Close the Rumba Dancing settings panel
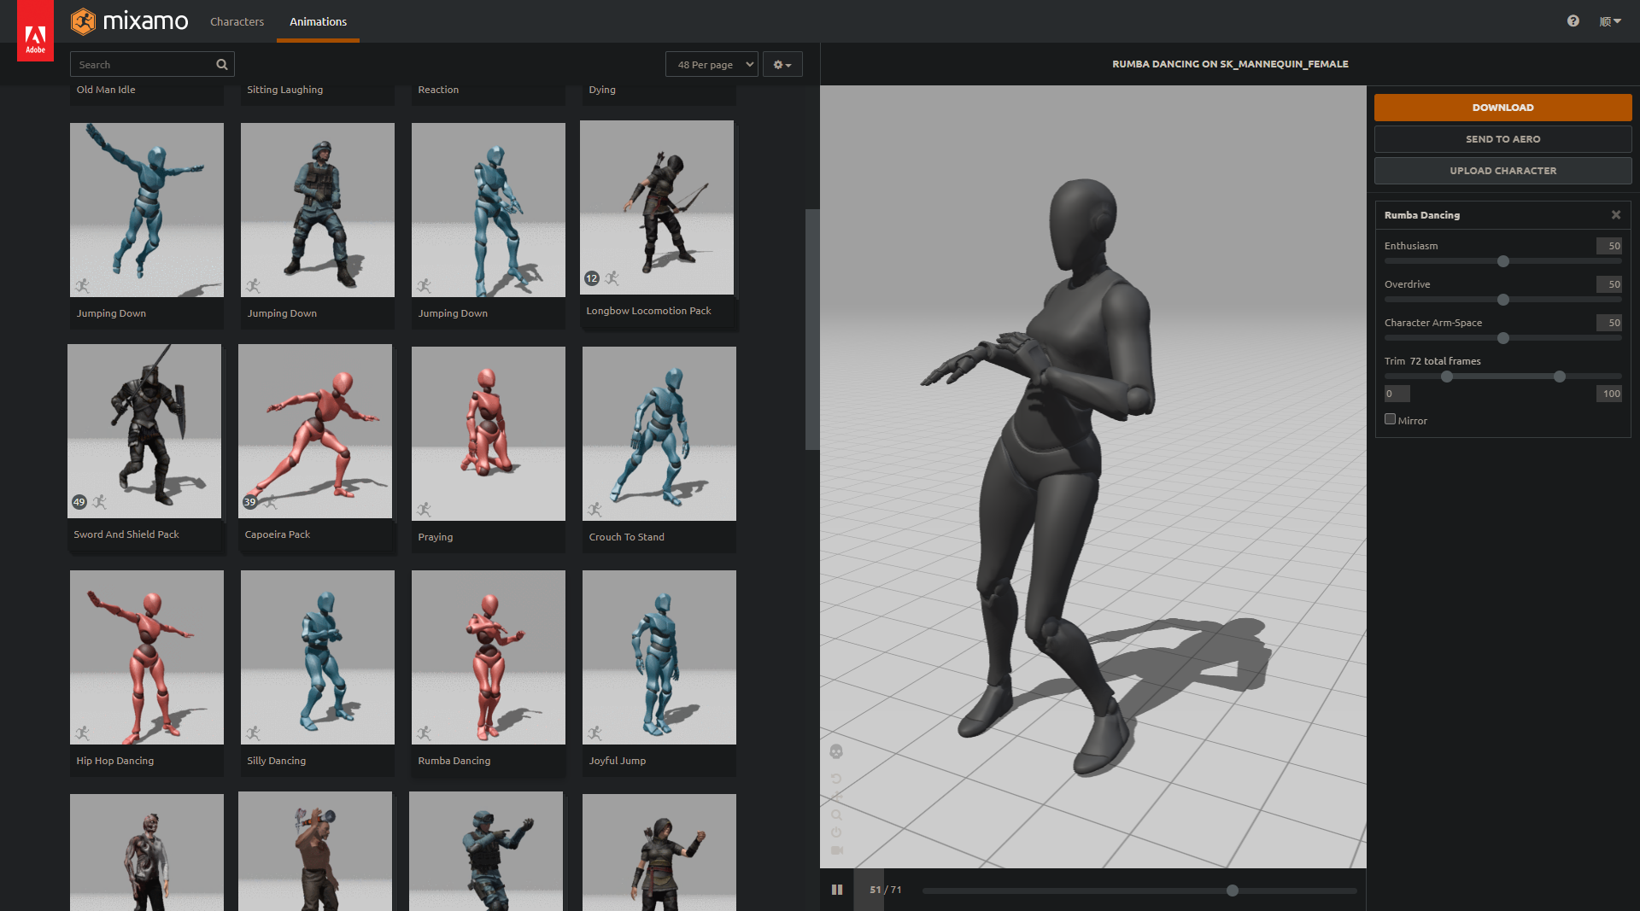The width and height of the screenshot is (1640, 911). tap(1616, 215)
